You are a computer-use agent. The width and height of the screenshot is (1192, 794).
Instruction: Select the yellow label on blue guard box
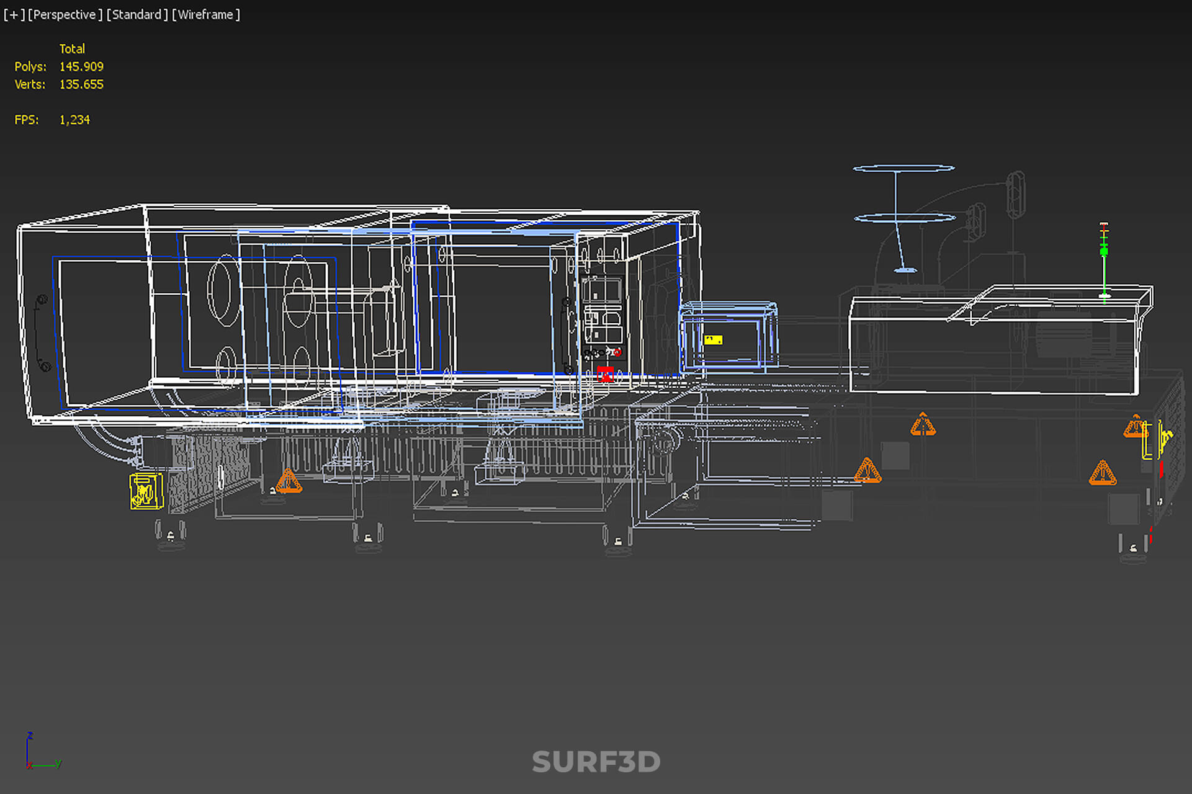[713, 340]
